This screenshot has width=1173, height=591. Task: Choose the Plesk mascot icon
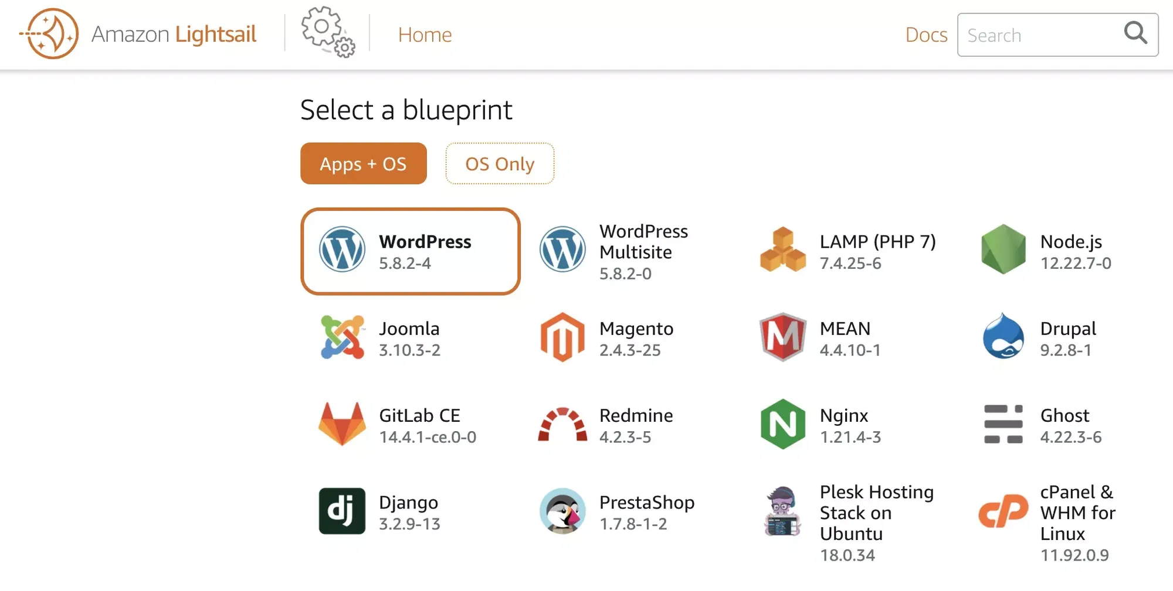point(783,511)
